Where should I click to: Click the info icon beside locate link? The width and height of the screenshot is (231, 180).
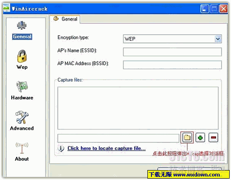(61, 148)
